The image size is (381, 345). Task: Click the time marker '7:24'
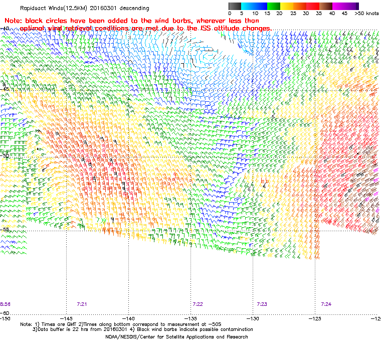tap(326, 304)
